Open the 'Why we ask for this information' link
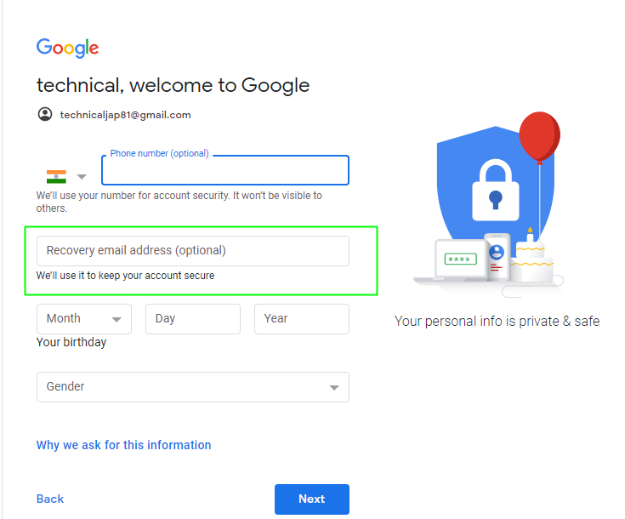 click(x=123, y=445)
